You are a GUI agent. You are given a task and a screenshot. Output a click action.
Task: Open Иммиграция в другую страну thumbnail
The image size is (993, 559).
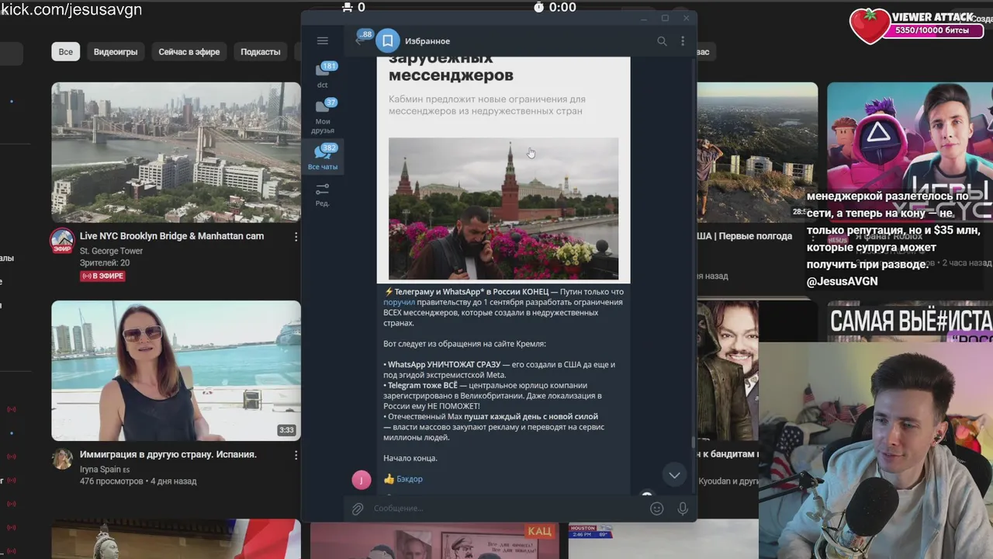(176, 370)
